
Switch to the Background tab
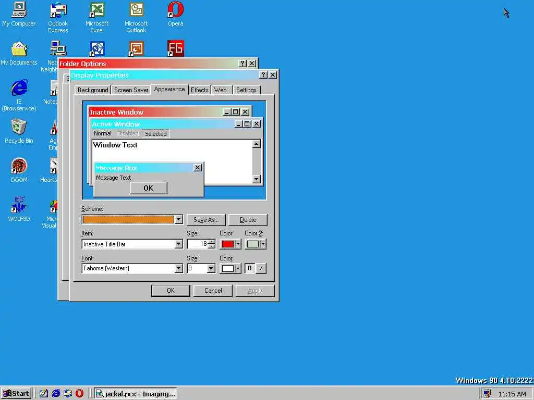click(93, 90)
